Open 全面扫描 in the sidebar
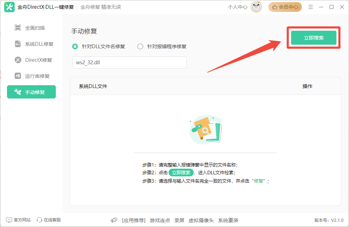Image resolution: width=349 pixels, height=227 pixels. tap(31, 28)
